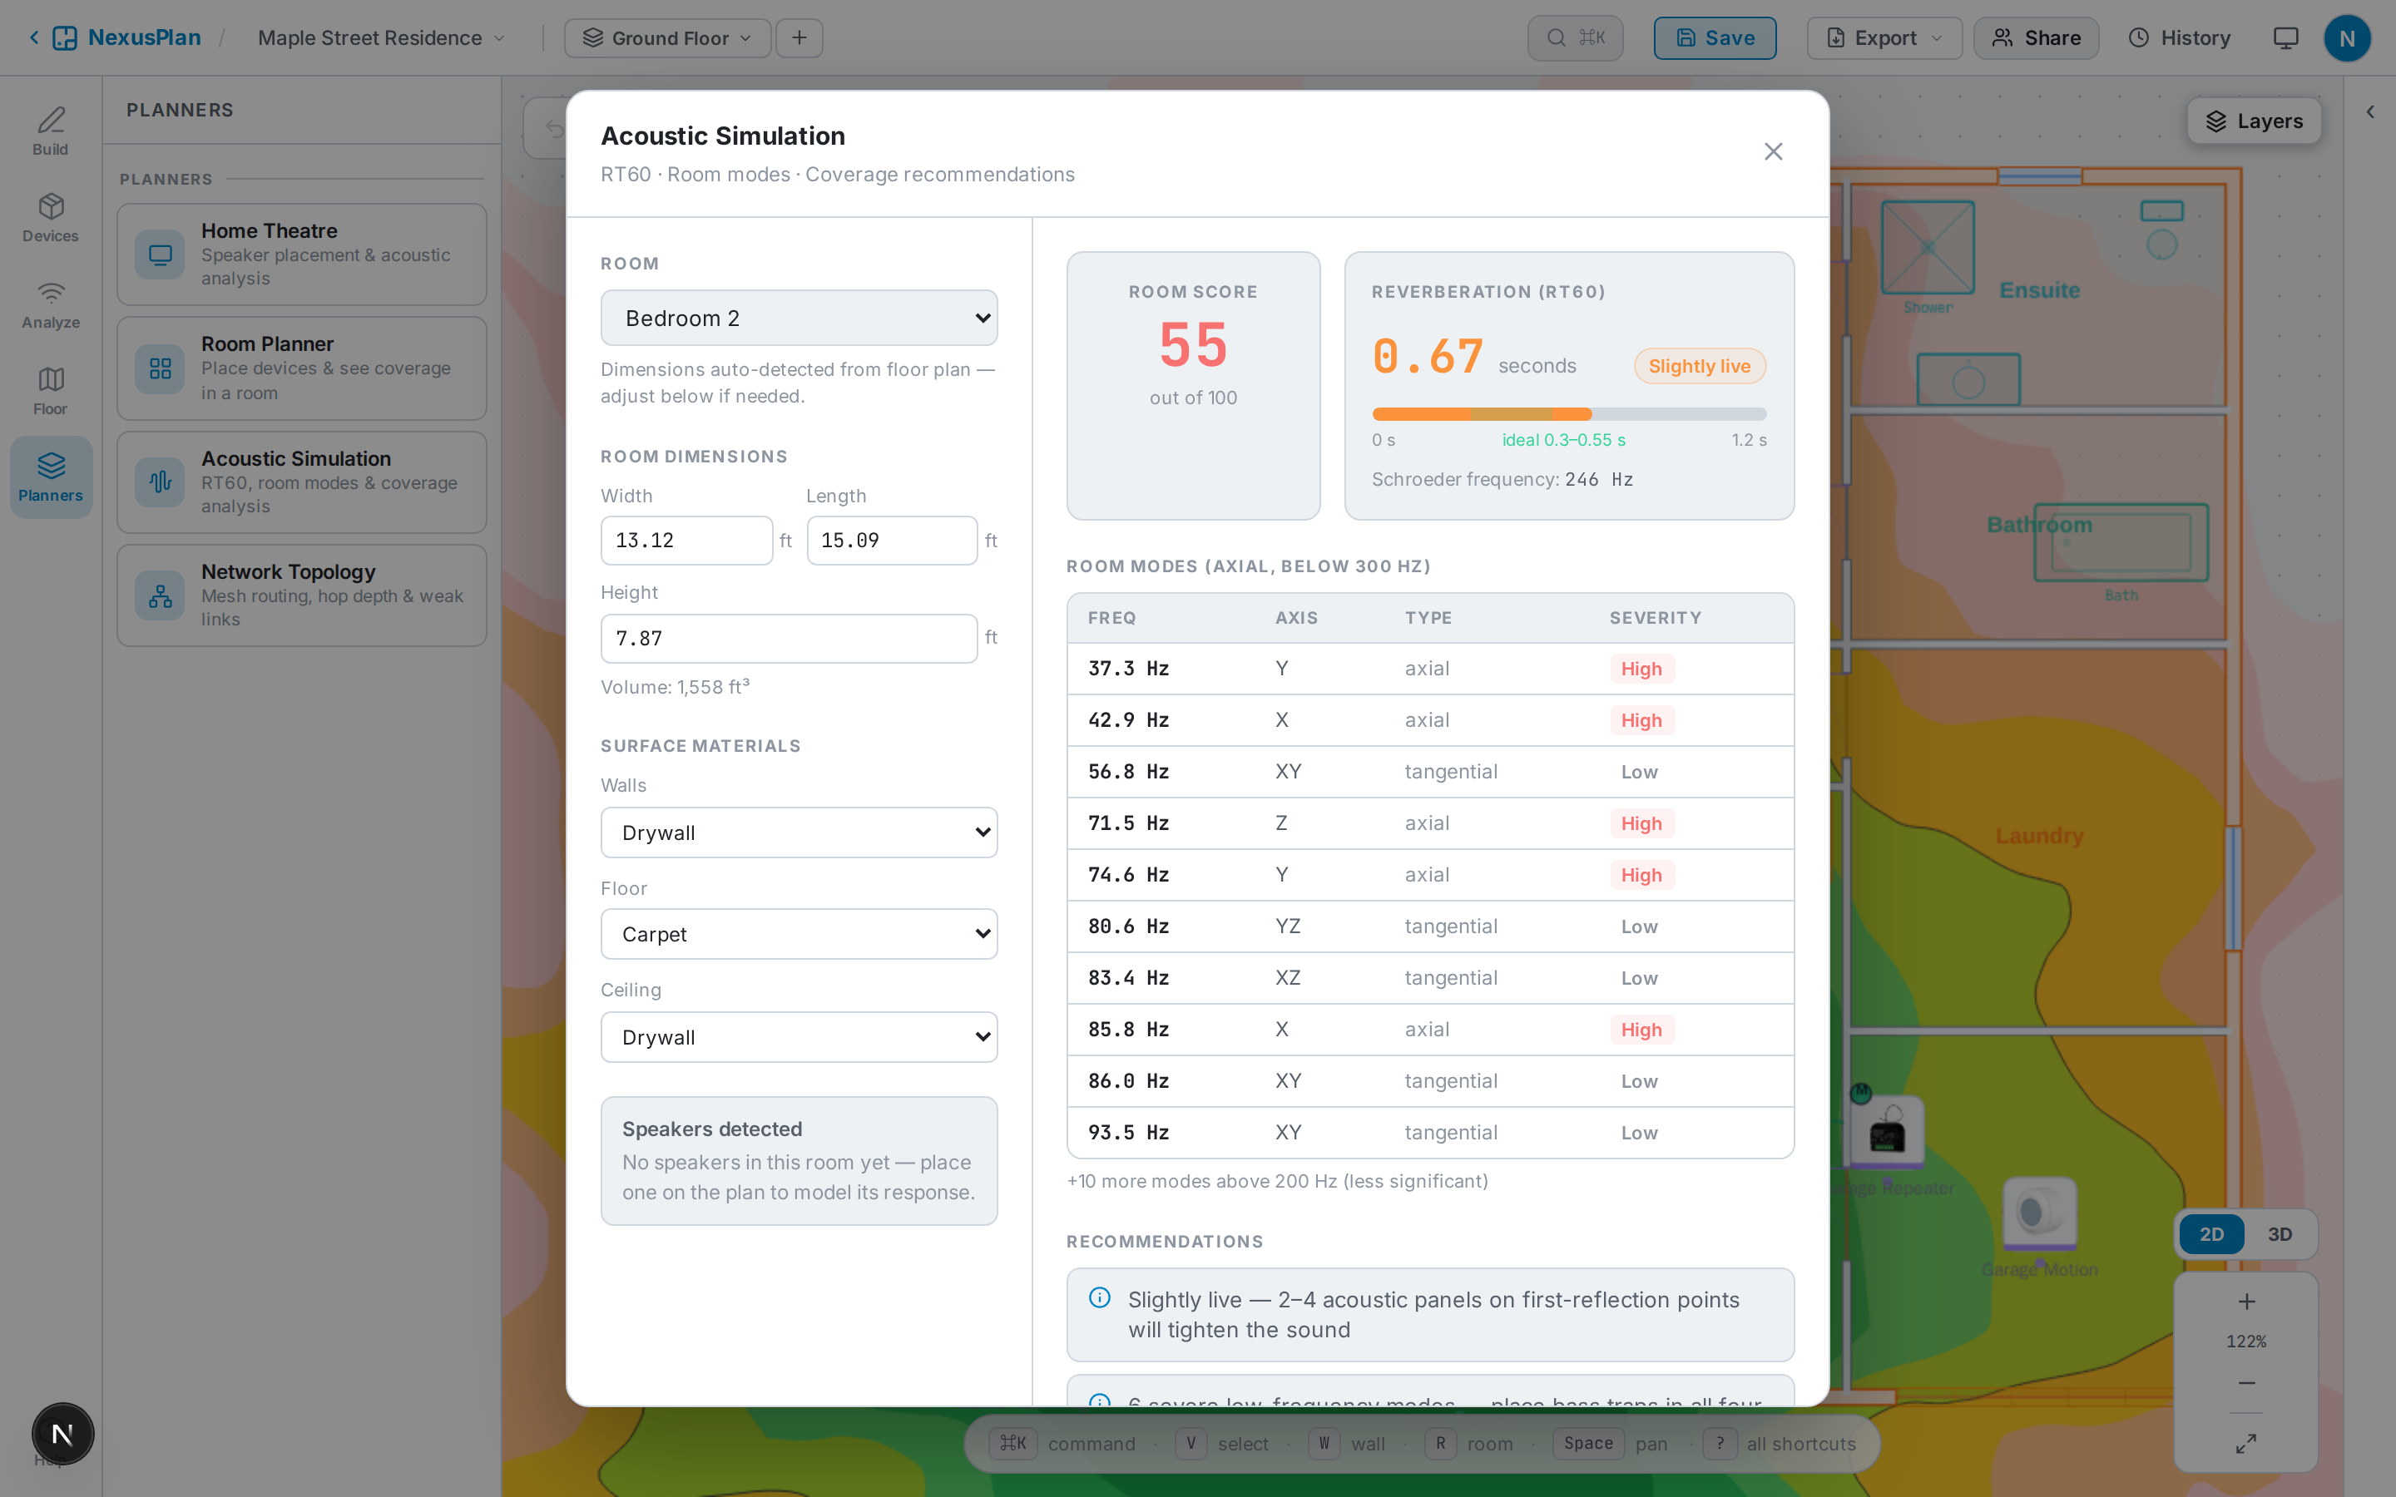Click the SEVERITY column header
The height and width of the screenshot is (1497, 2396).
1656,618
